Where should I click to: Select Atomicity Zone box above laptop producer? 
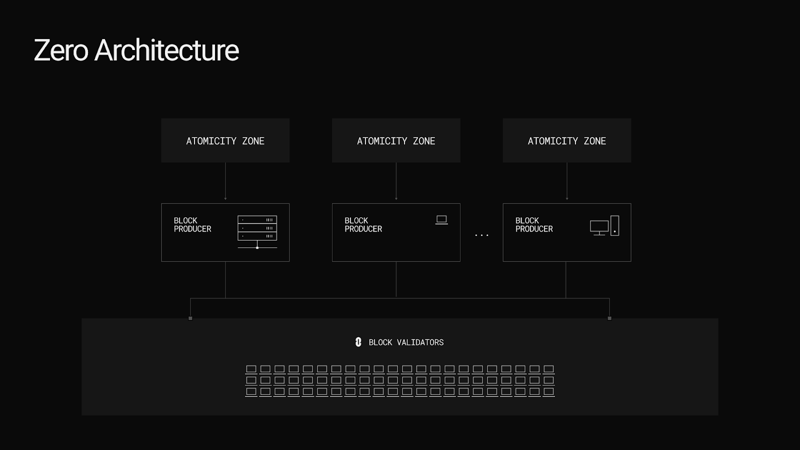click(x=396, y=140)
